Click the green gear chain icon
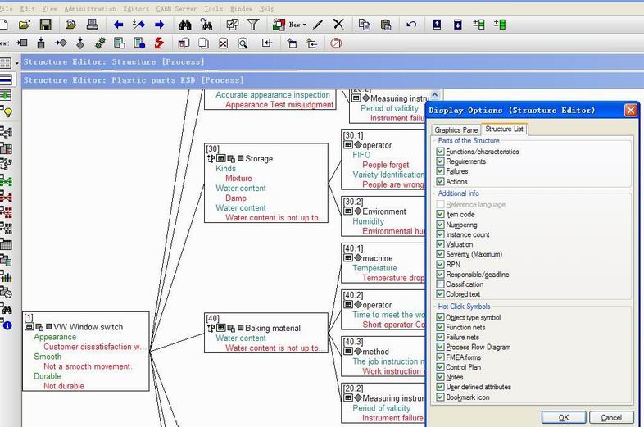The image size is (644, 427). [x=100, y=43]
